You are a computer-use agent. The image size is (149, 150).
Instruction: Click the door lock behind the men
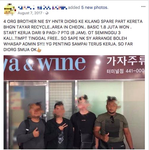(44, 116)
